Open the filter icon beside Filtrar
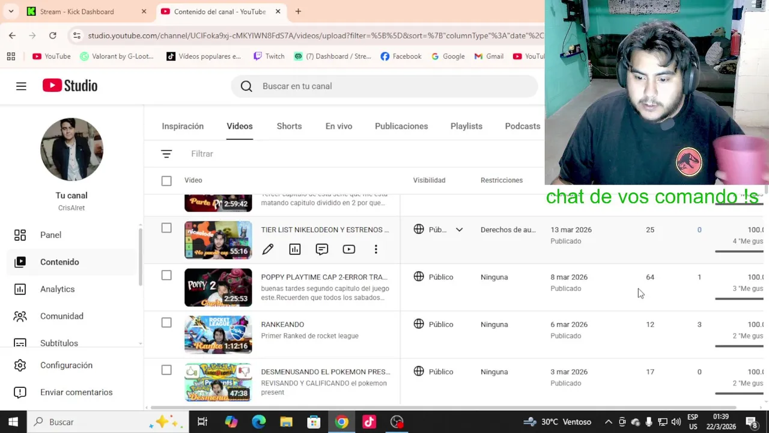This screenshot has height=433, width=769. [x=166, y=154]
